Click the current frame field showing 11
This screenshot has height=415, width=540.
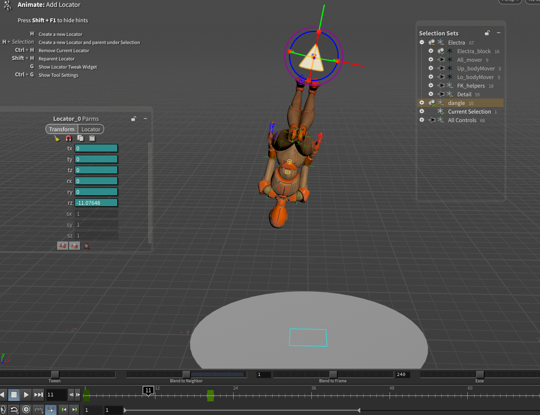click(56, 395)
